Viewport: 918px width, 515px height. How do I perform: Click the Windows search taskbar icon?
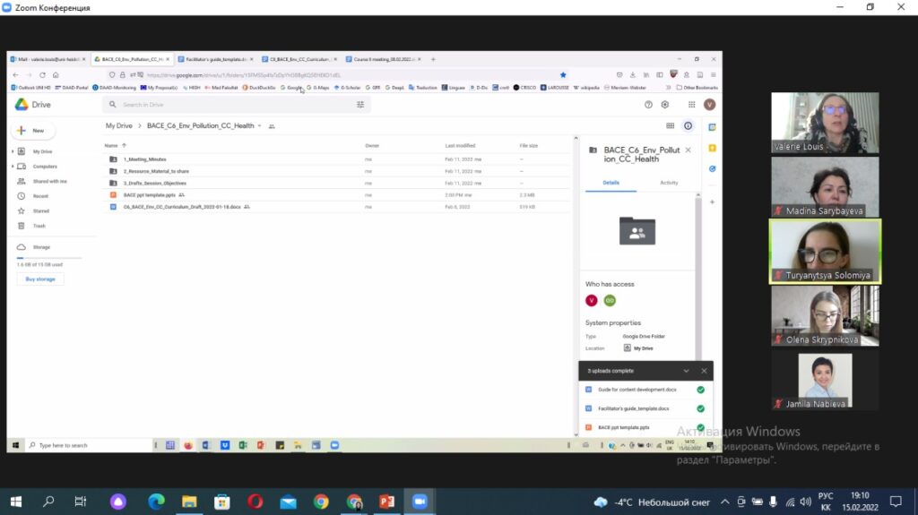(x=48, y=502)
